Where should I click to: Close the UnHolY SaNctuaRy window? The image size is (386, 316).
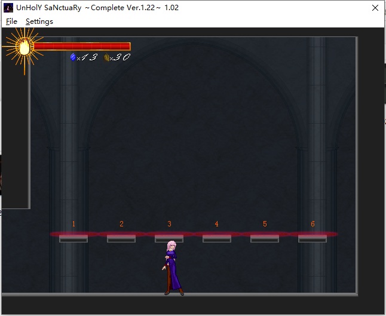point(375,8)
